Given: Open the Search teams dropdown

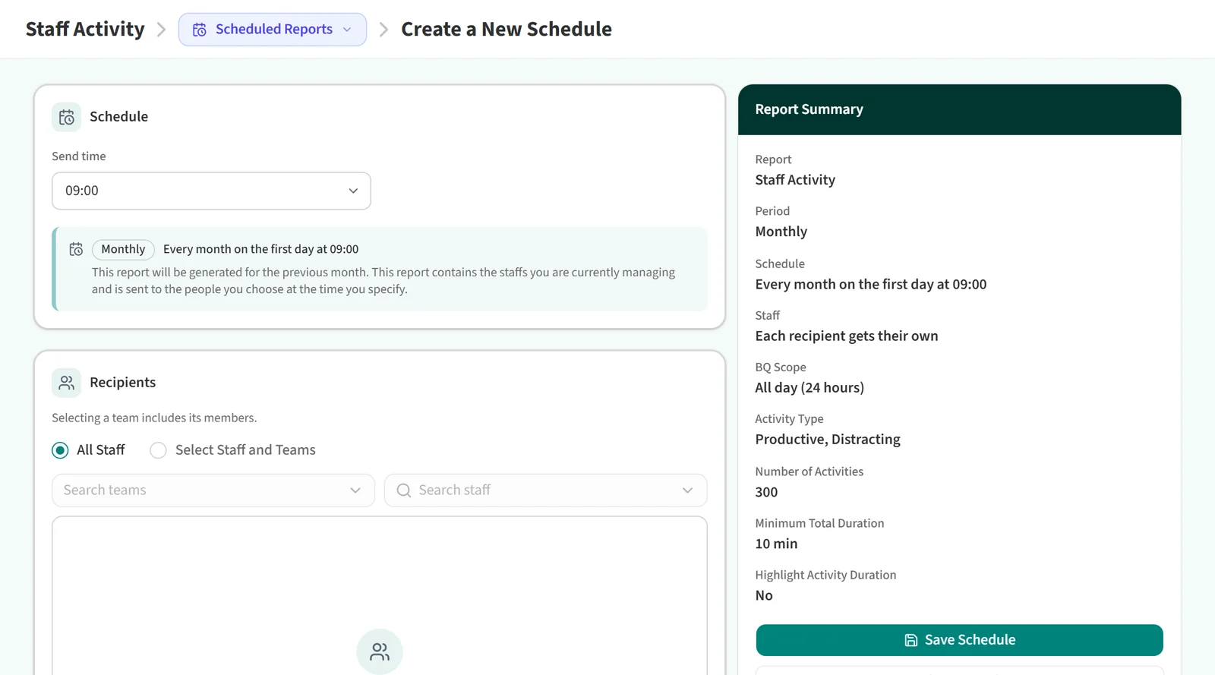Looking at the screenshot, I should pyautogui.click(x=213, y=490).
